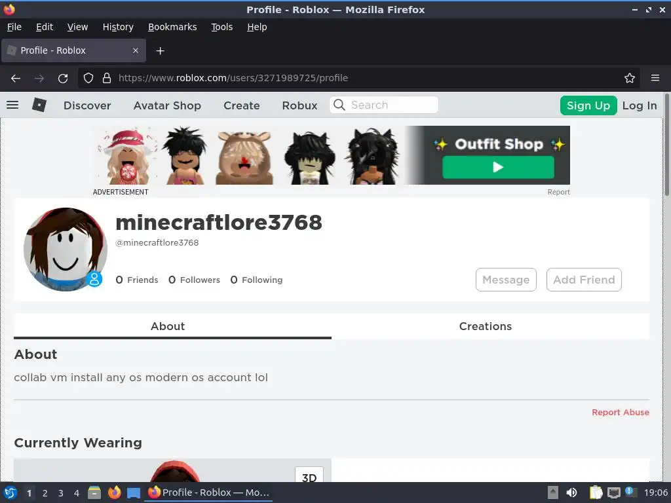This screenshot has width=671, height=503.
Task: Switch to workspace 4
Action: pyautogui.click(x=77, y=493)
